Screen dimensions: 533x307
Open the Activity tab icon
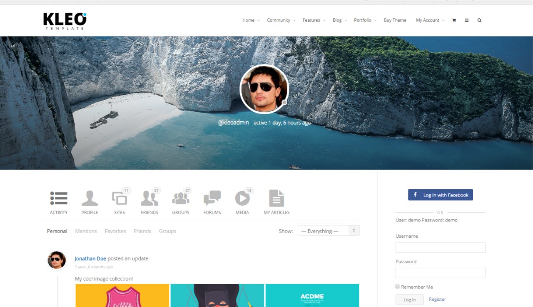tap(58, 199)
